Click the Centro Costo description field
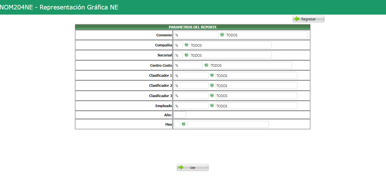Screen dimensions: 386x181 click(x=251, y=65)
